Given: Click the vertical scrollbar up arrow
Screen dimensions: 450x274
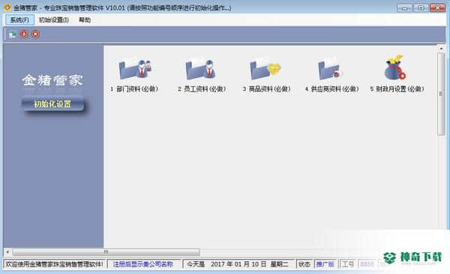Looking at the screenshot, I should click(x=441, y=49).
